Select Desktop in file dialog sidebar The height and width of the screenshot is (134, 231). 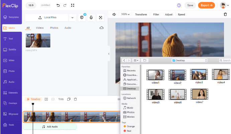(x=130, y=89)
